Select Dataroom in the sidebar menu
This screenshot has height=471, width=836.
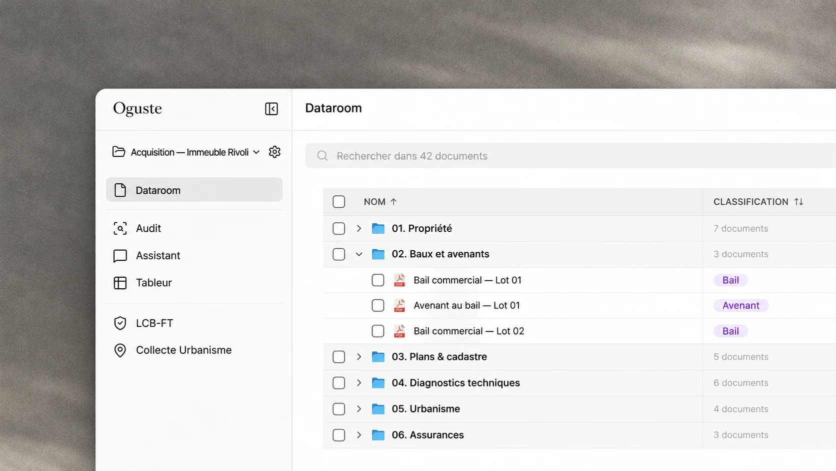(x=194, y=190)
